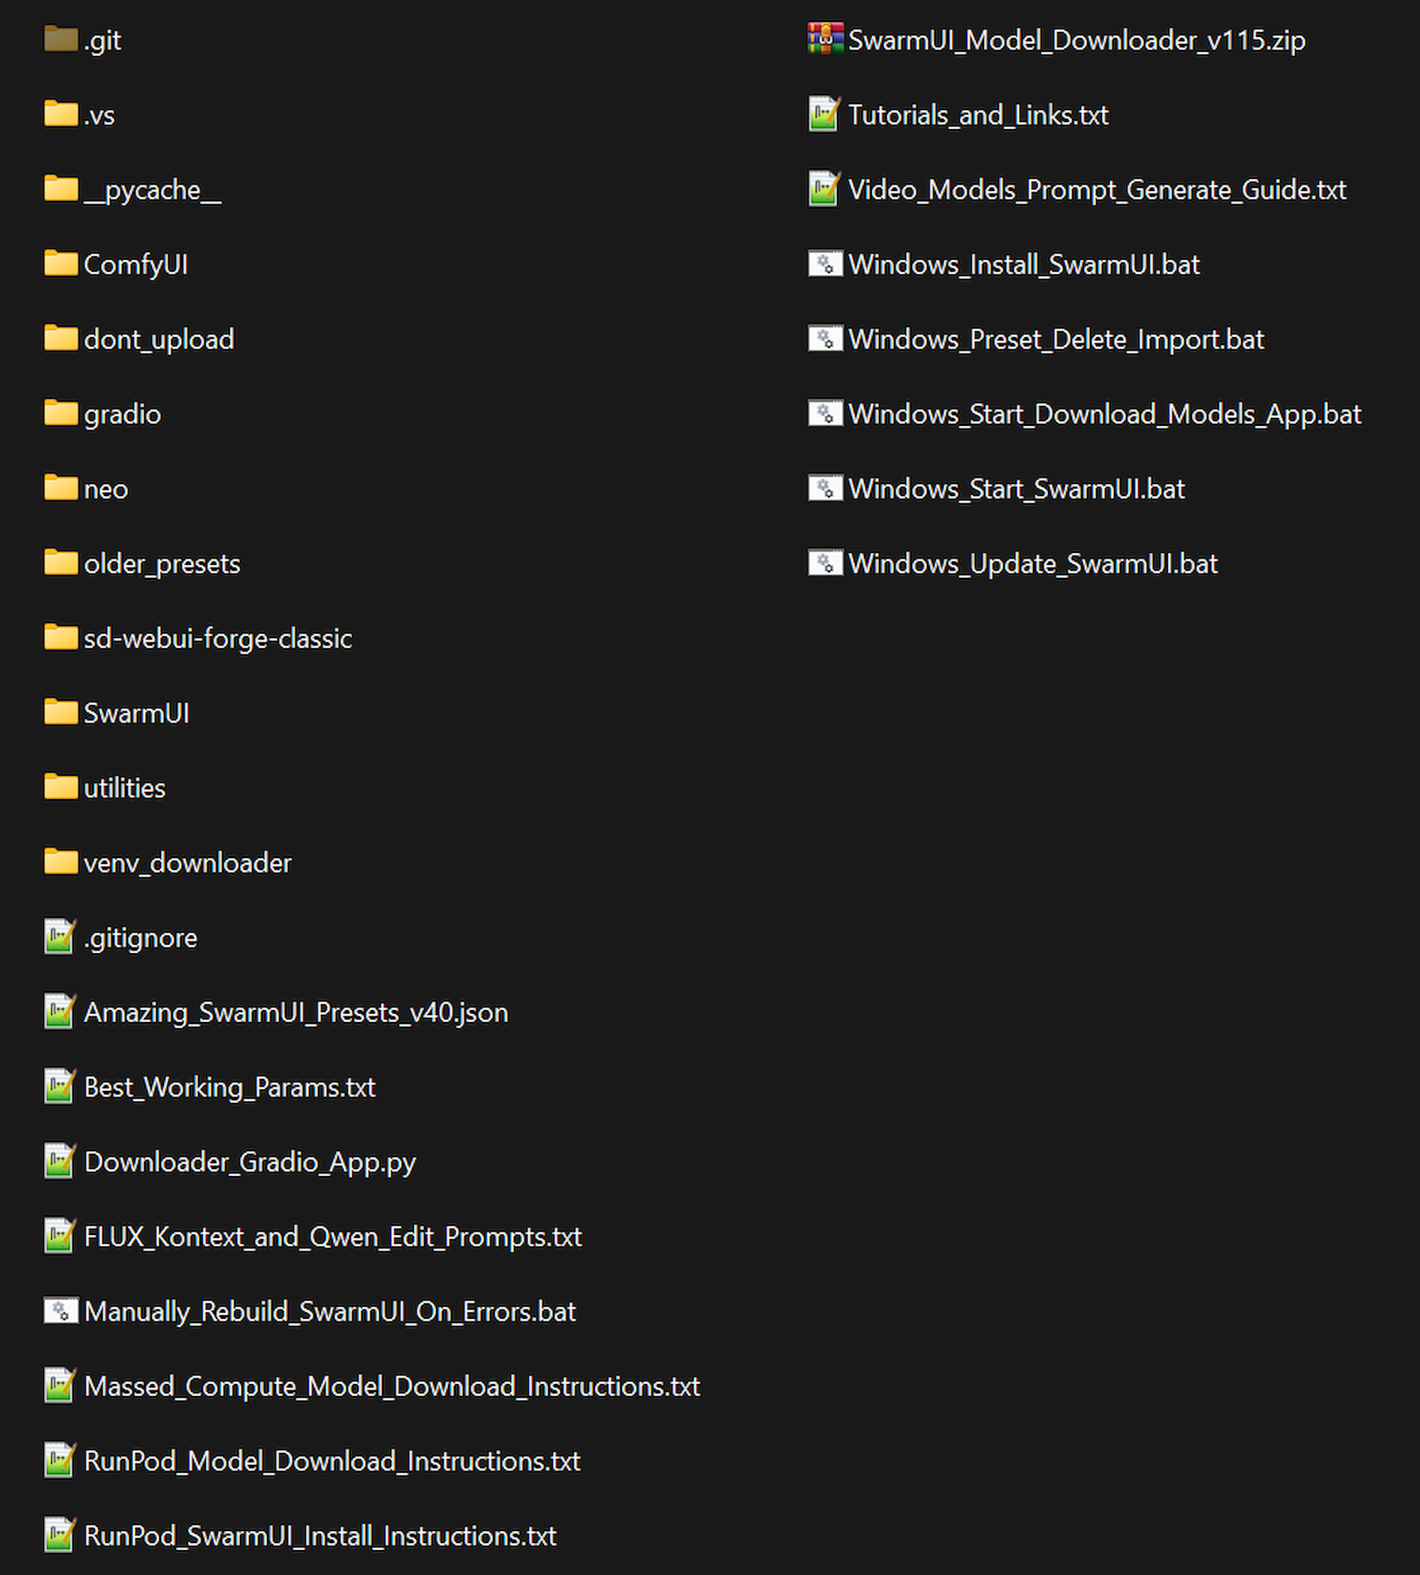Click the older_presets folder icon
This screenshot has width=1420, height=1575.
coord(61,562)
